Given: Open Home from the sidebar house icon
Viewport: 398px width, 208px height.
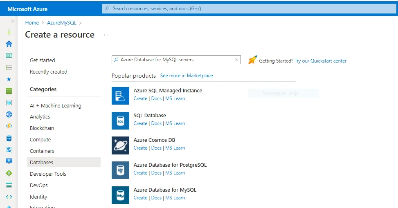Looking at the screenshot, I should tap(9, 44).
